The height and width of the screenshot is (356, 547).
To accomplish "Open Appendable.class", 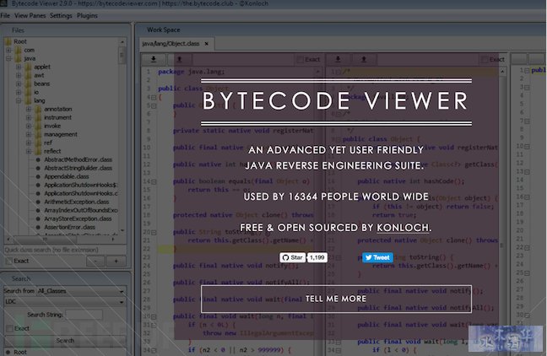I will click(x=67, y=176).
